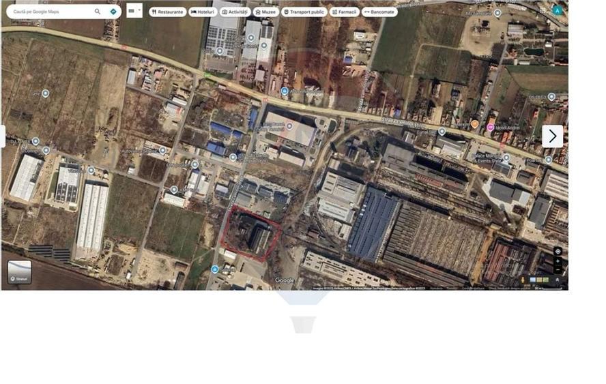Open directions via blue diamond icon
606x384 pixels.
click(113, 12)
